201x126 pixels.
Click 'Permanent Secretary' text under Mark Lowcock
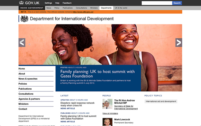(124, 123)
